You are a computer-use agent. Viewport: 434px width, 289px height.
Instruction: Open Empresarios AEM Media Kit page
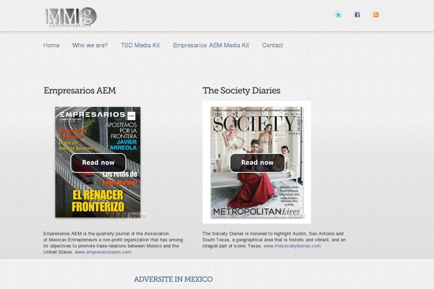coord(211,46)
